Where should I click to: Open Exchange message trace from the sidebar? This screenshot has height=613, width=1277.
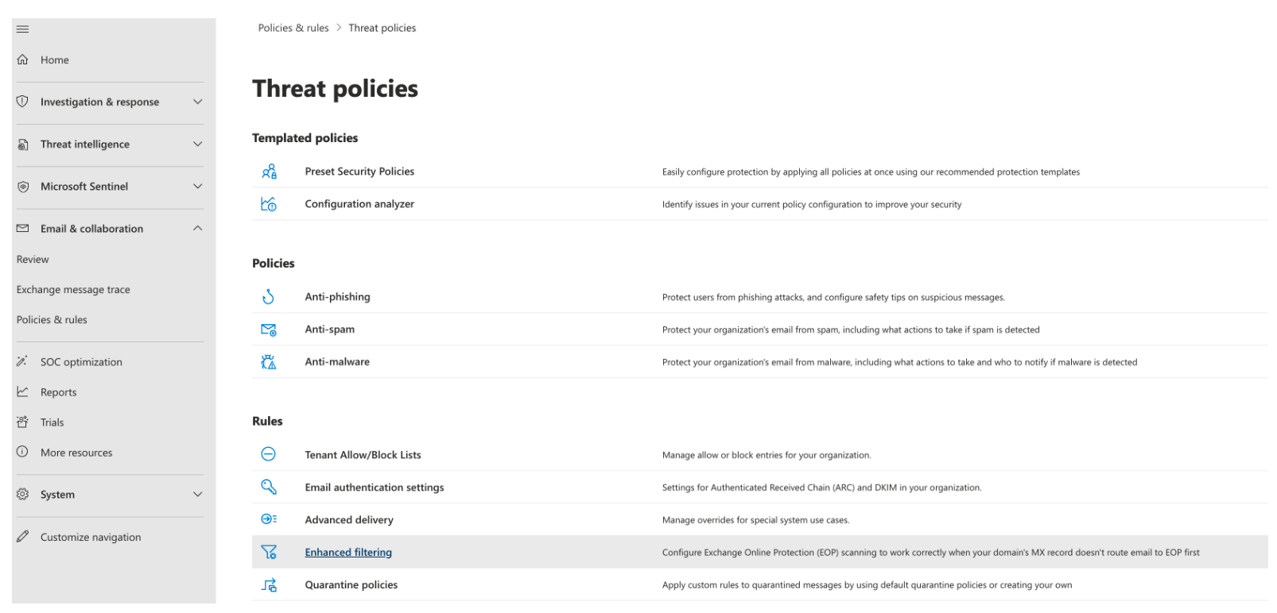click(73, 289)
